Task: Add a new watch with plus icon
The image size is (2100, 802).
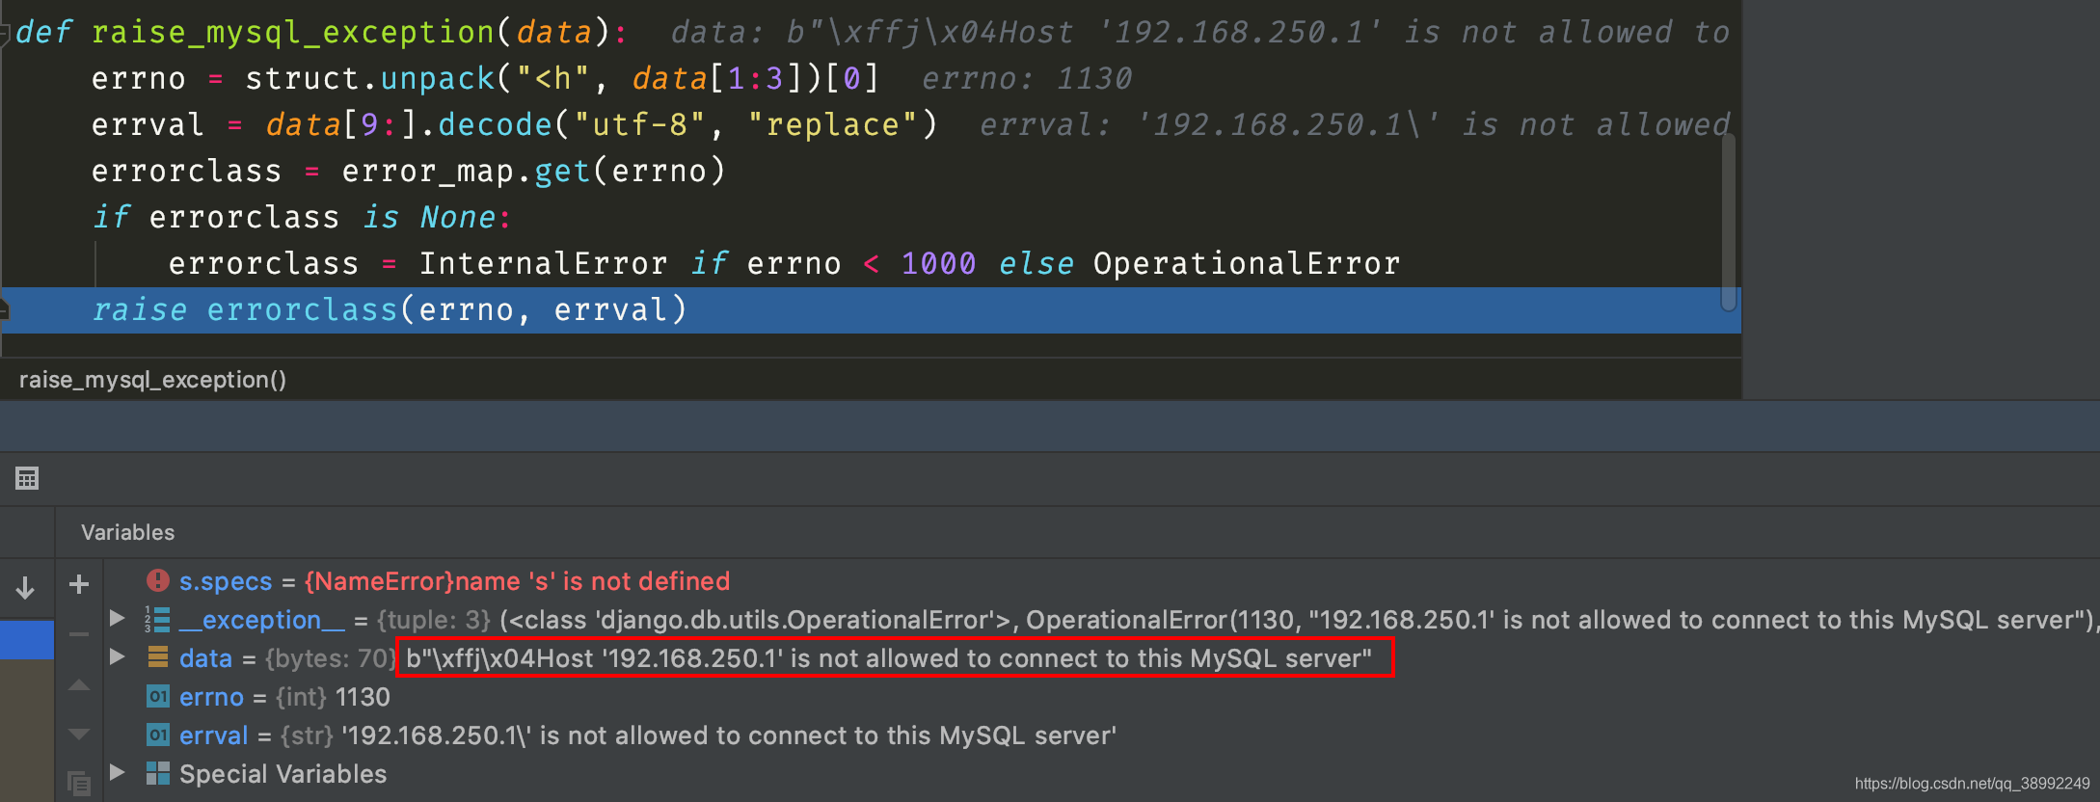Action: click(79, 584)
